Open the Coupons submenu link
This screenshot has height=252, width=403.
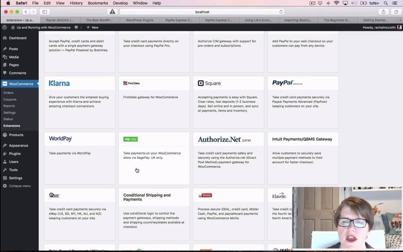[x=10, y=99]
